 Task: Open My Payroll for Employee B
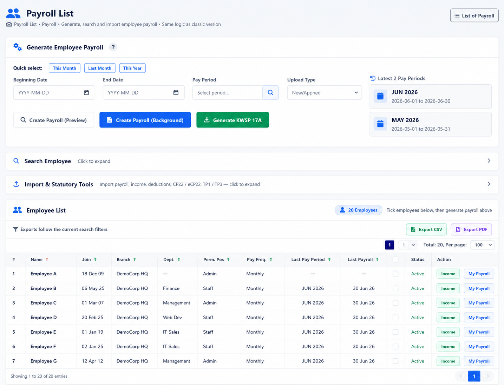[x=479, y=288]
